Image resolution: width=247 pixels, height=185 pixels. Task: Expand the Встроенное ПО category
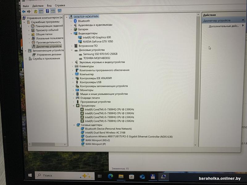(72, 46)
